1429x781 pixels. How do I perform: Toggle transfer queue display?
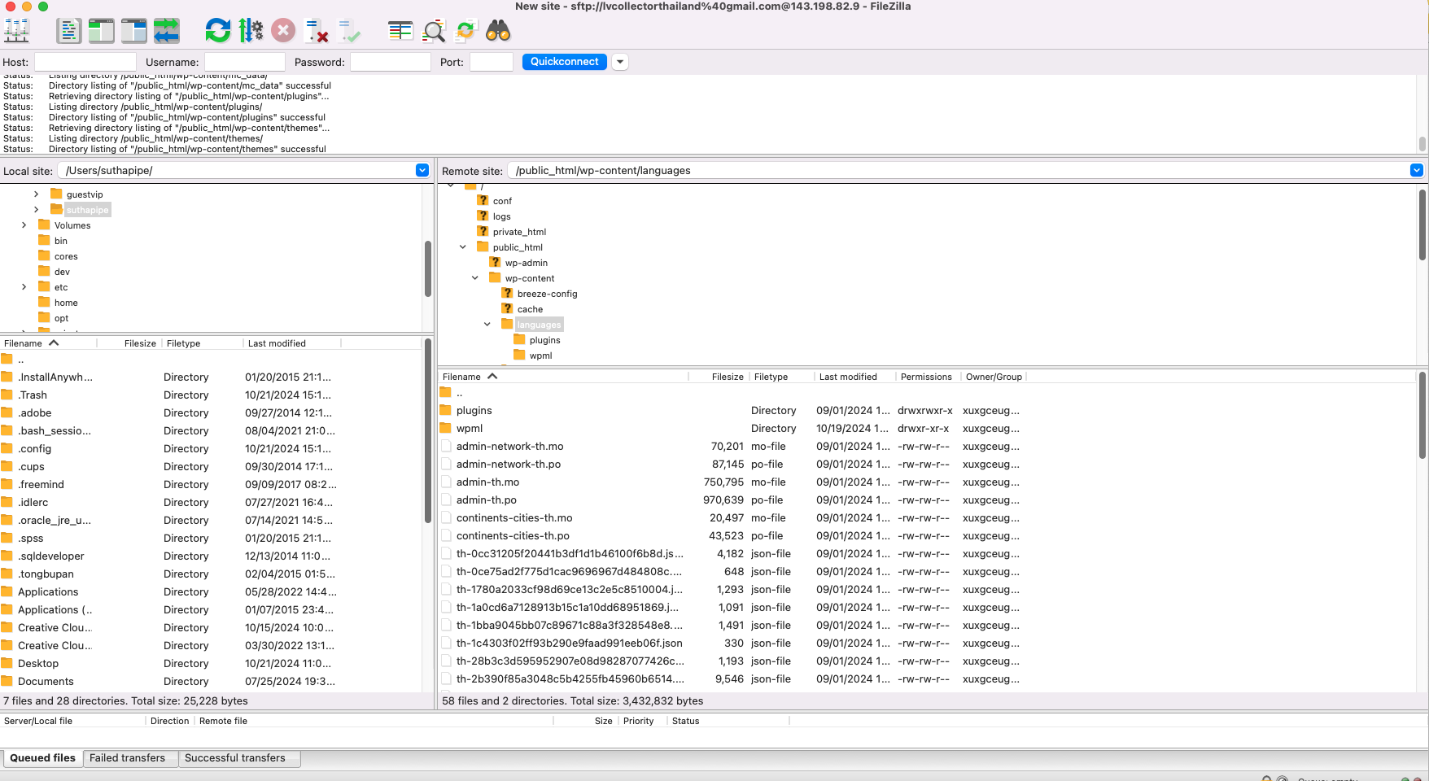pos(166,32)
